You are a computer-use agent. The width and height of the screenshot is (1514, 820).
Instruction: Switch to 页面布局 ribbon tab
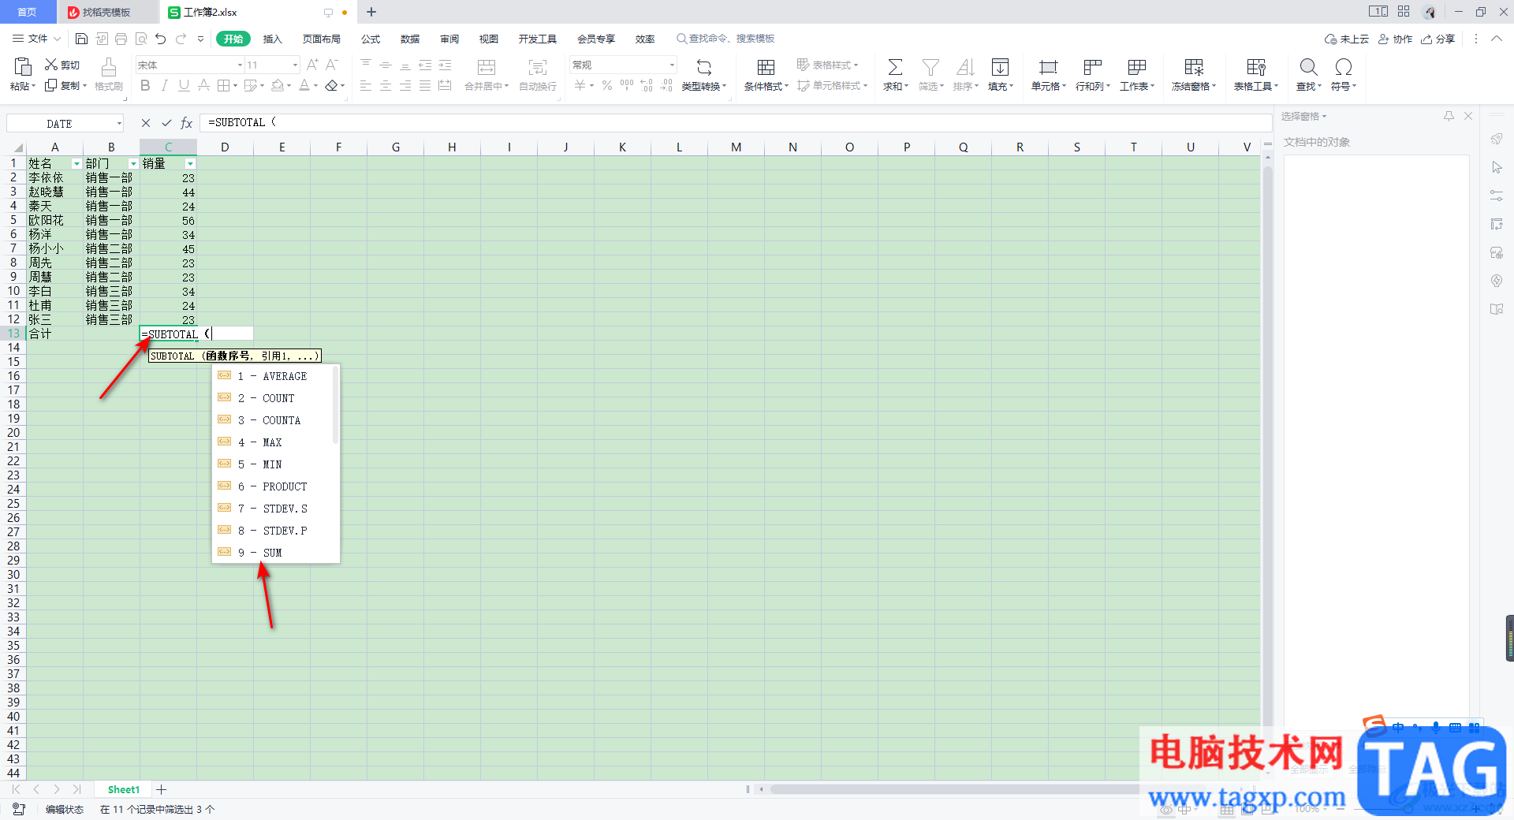(x=322, y=39)
